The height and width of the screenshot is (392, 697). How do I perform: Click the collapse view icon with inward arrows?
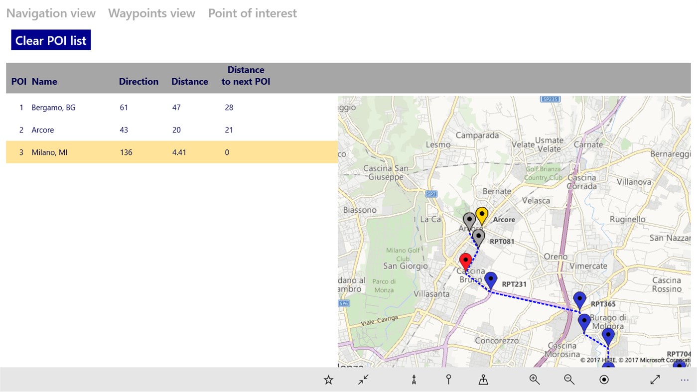(363, 380)
